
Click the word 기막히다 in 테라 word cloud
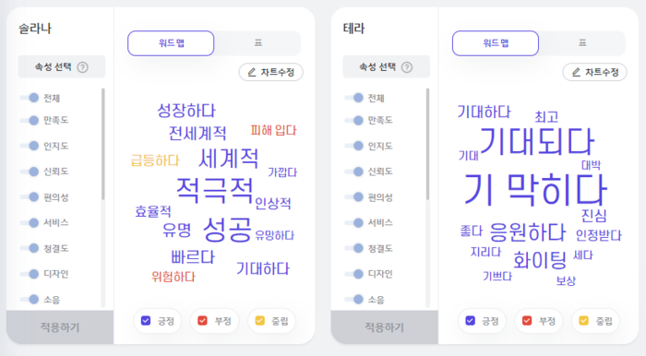[535, 190]
